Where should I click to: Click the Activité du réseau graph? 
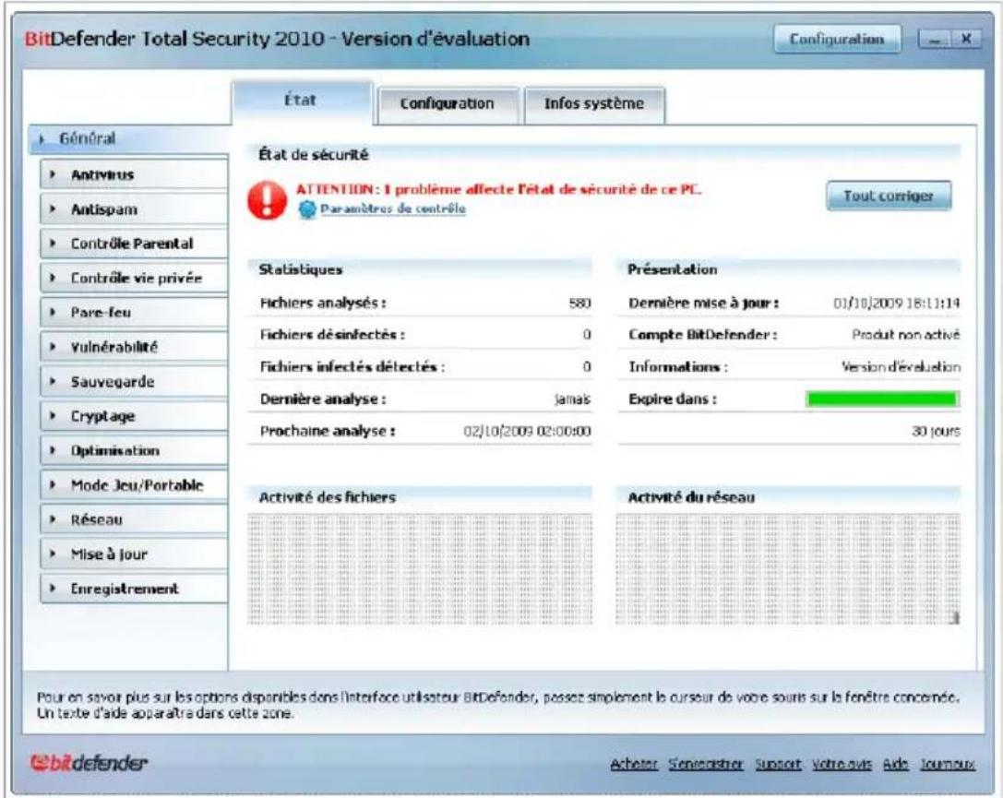(x=788, y=569)
